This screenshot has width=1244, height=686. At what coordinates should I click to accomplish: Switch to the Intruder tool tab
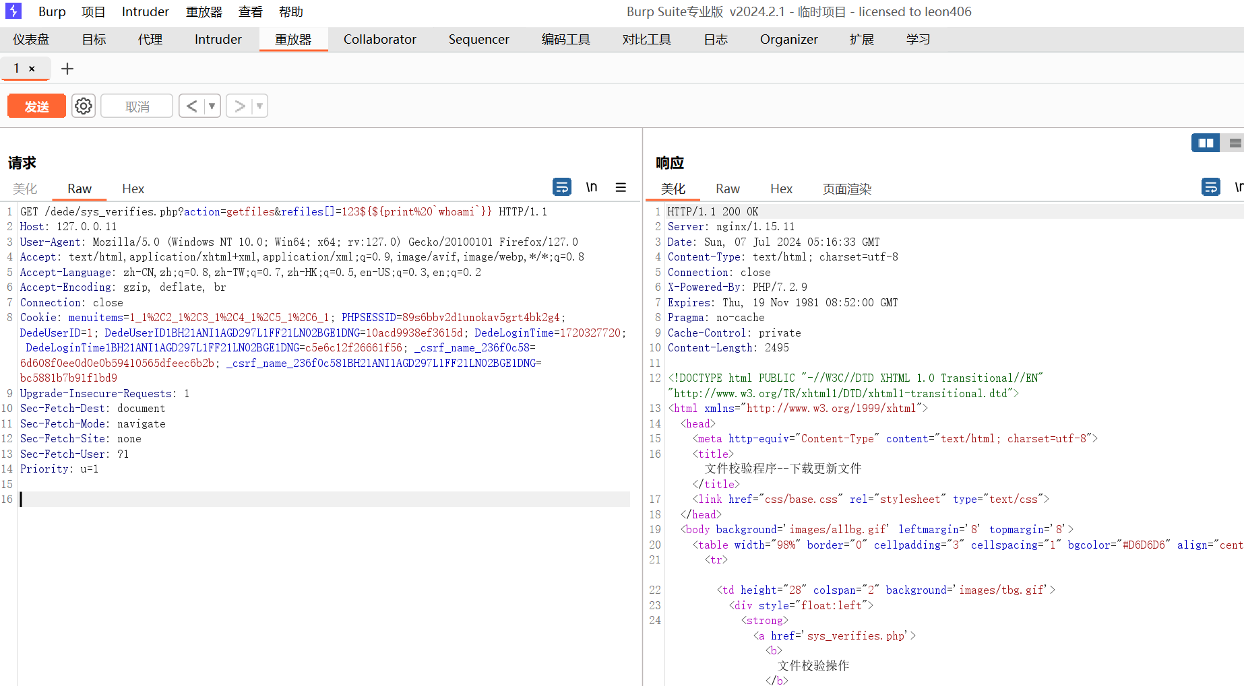pyautogui.click(x=218, y=39)
